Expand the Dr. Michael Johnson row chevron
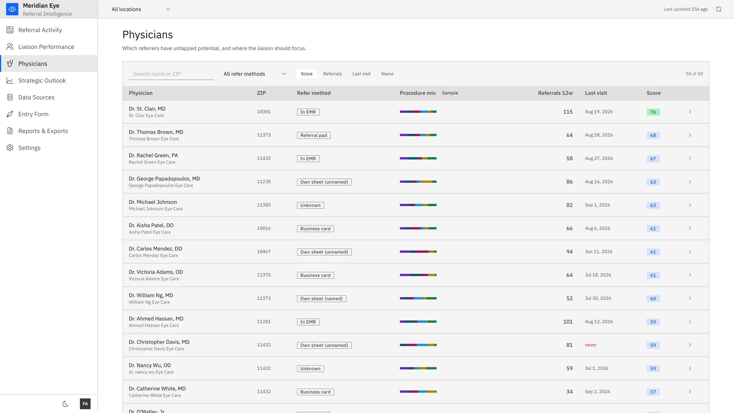This screenshot has width=734, height=413. [690, 205]
